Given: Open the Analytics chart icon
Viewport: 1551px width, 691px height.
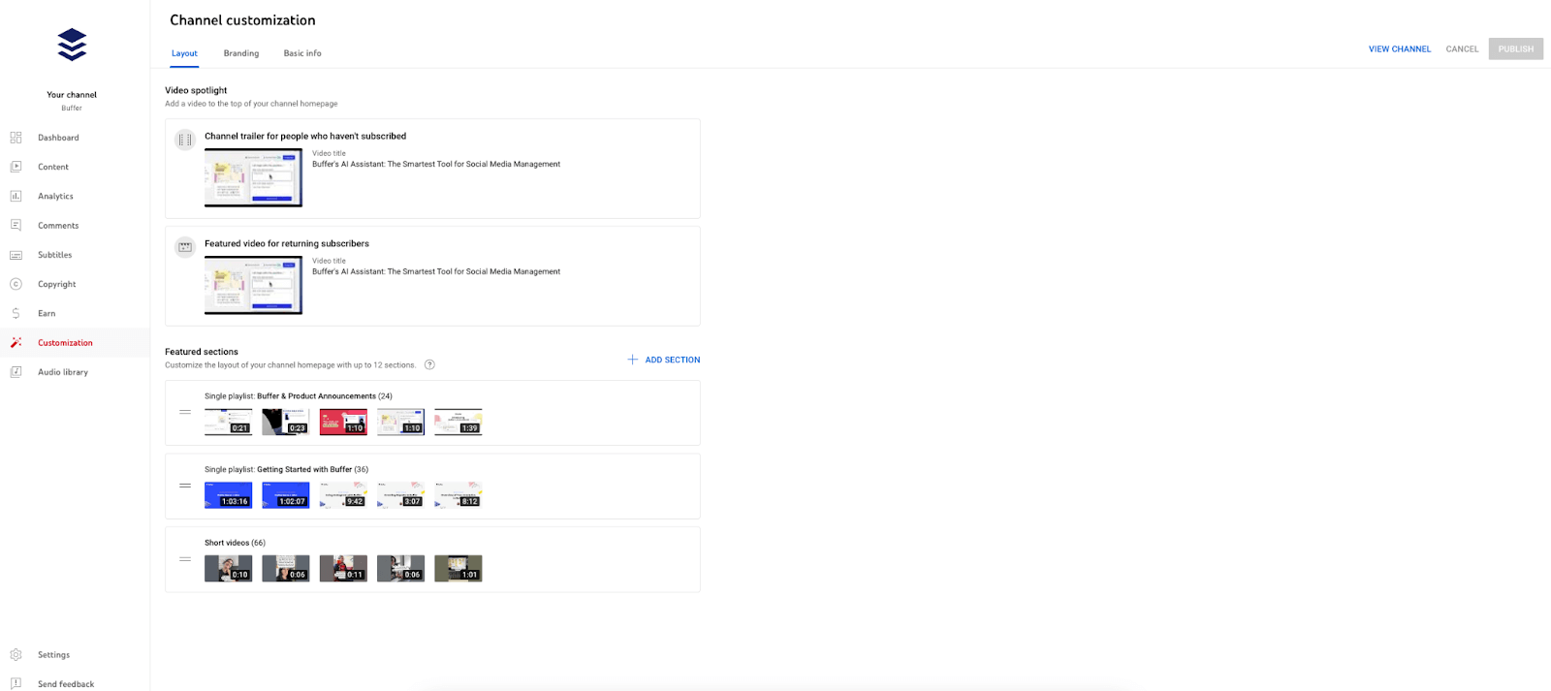Looking at the screenshot, I should [x=16, y=196].
